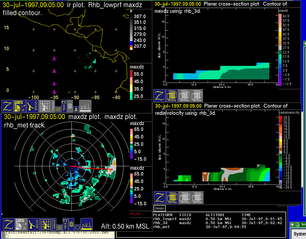Enable the grayed ship icon in the ir plot toolbar
The height and width of the screenshot is (239, 306).
pos(85,106)
